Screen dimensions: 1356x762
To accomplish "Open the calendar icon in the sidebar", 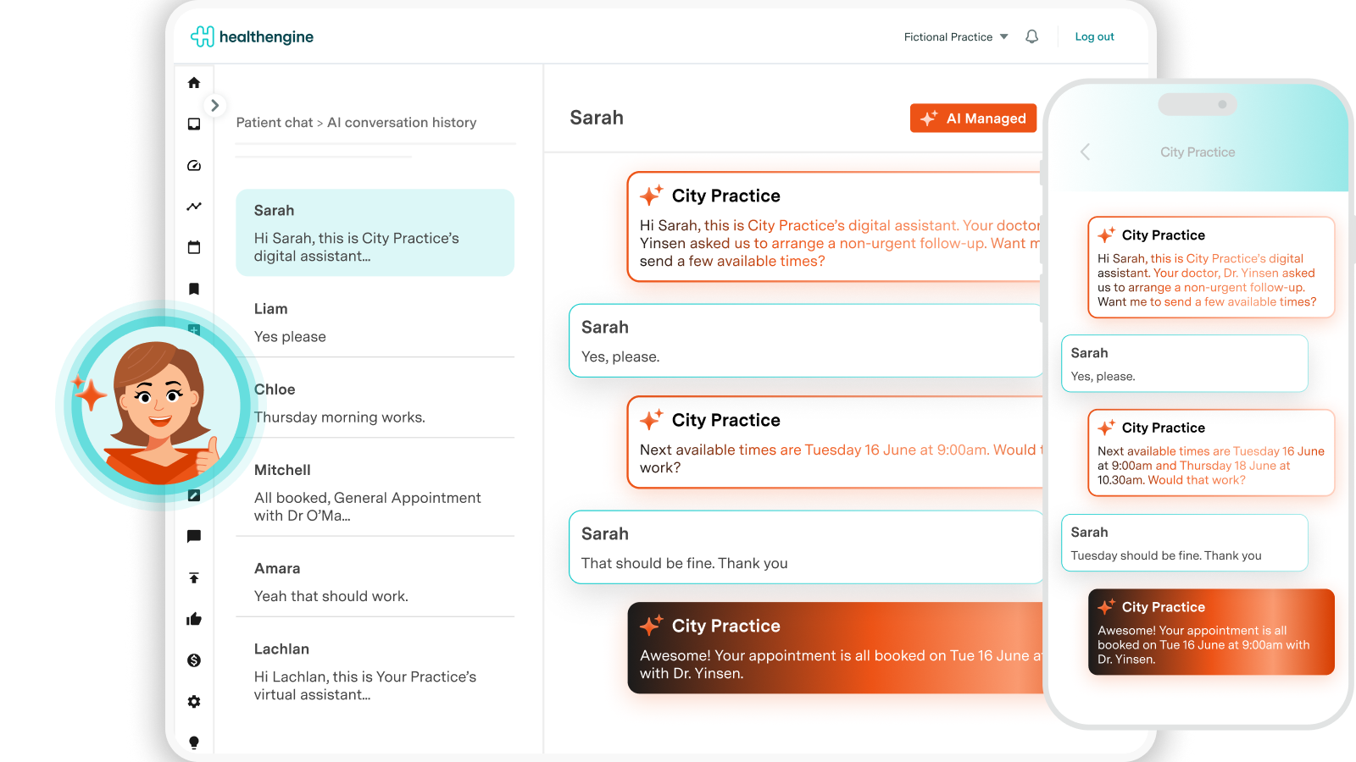I will point(194,248).
